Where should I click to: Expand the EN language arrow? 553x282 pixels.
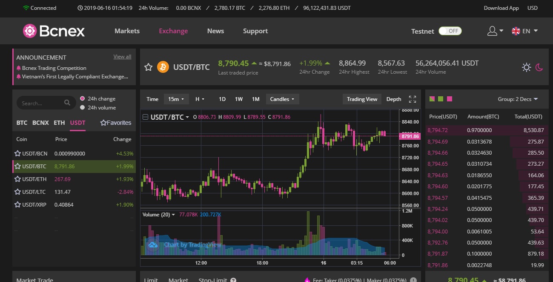point(536,31)
